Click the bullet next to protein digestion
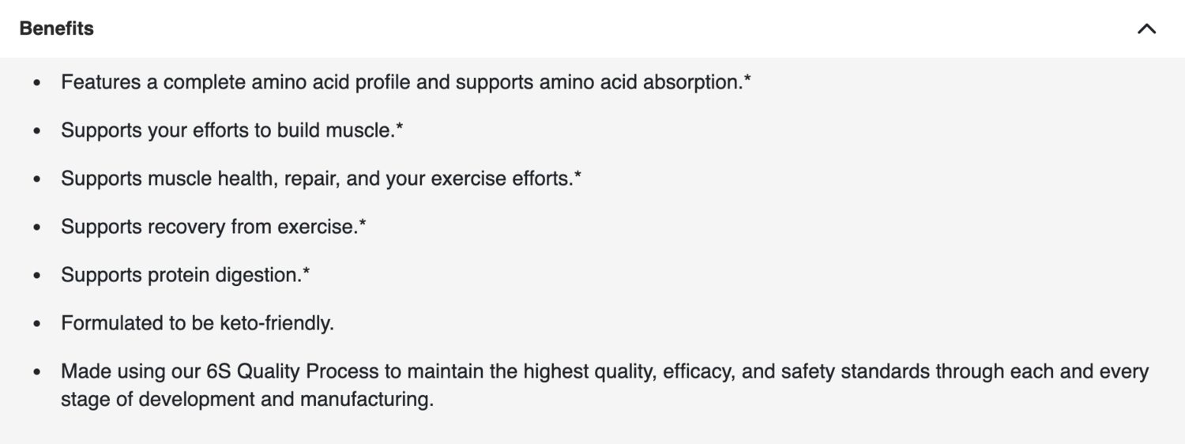The width and height of the screenshot is (1185, 444). click(37, 276)
